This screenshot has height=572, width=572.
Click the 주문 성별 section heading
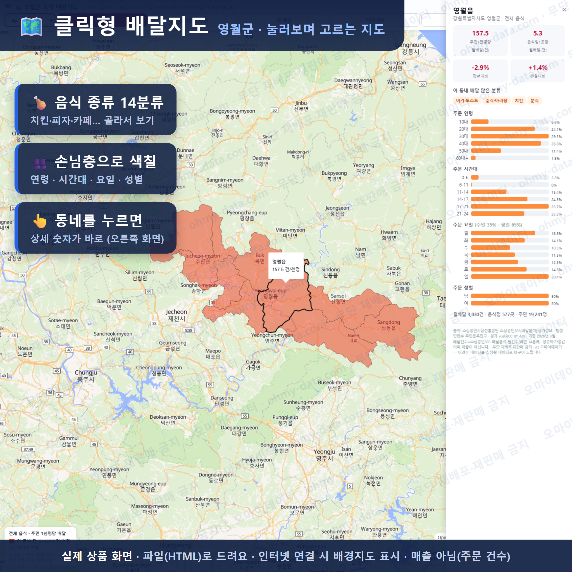[x=463, y=287]
